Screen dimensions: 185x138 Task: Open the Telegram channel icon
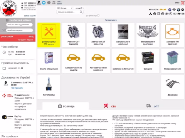44,3
